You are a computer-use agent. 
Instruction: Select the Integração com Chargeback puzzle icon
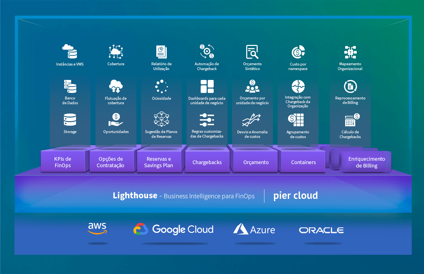[x=298, y=86]
